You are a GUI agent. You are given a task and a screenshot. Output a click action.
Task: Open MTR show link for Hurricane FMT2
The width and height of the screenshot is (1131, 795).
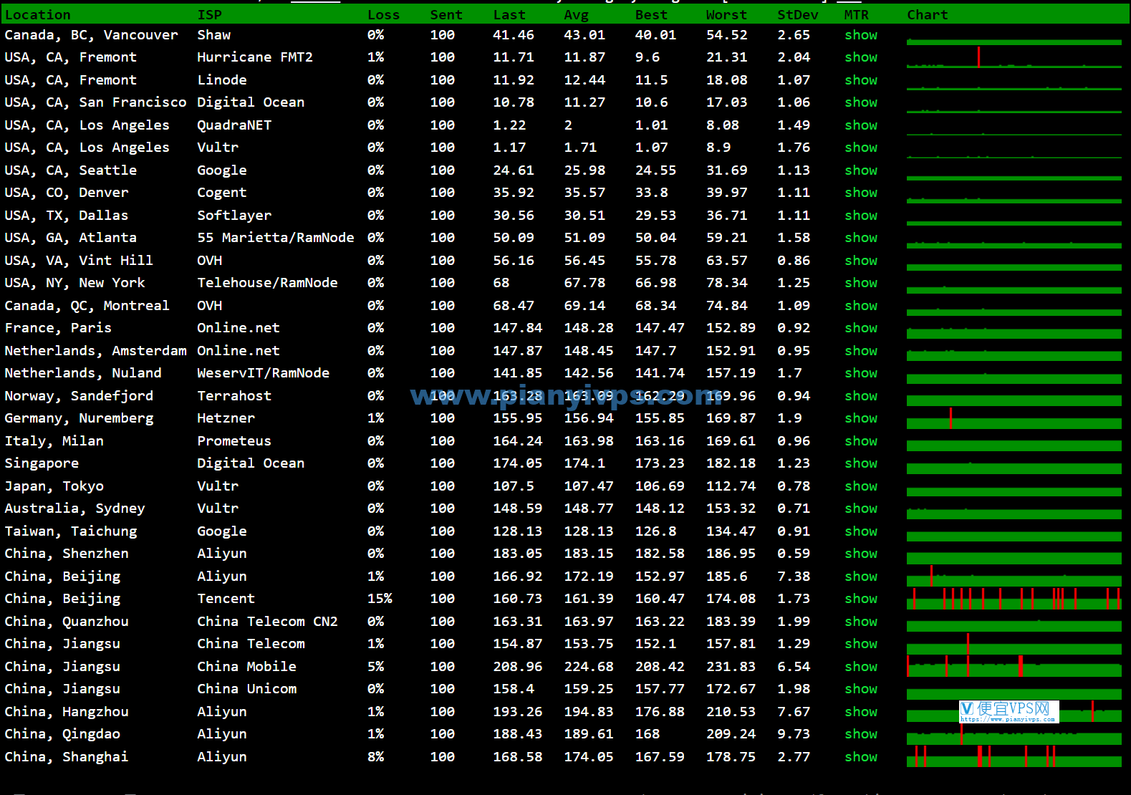pos(860,57)
